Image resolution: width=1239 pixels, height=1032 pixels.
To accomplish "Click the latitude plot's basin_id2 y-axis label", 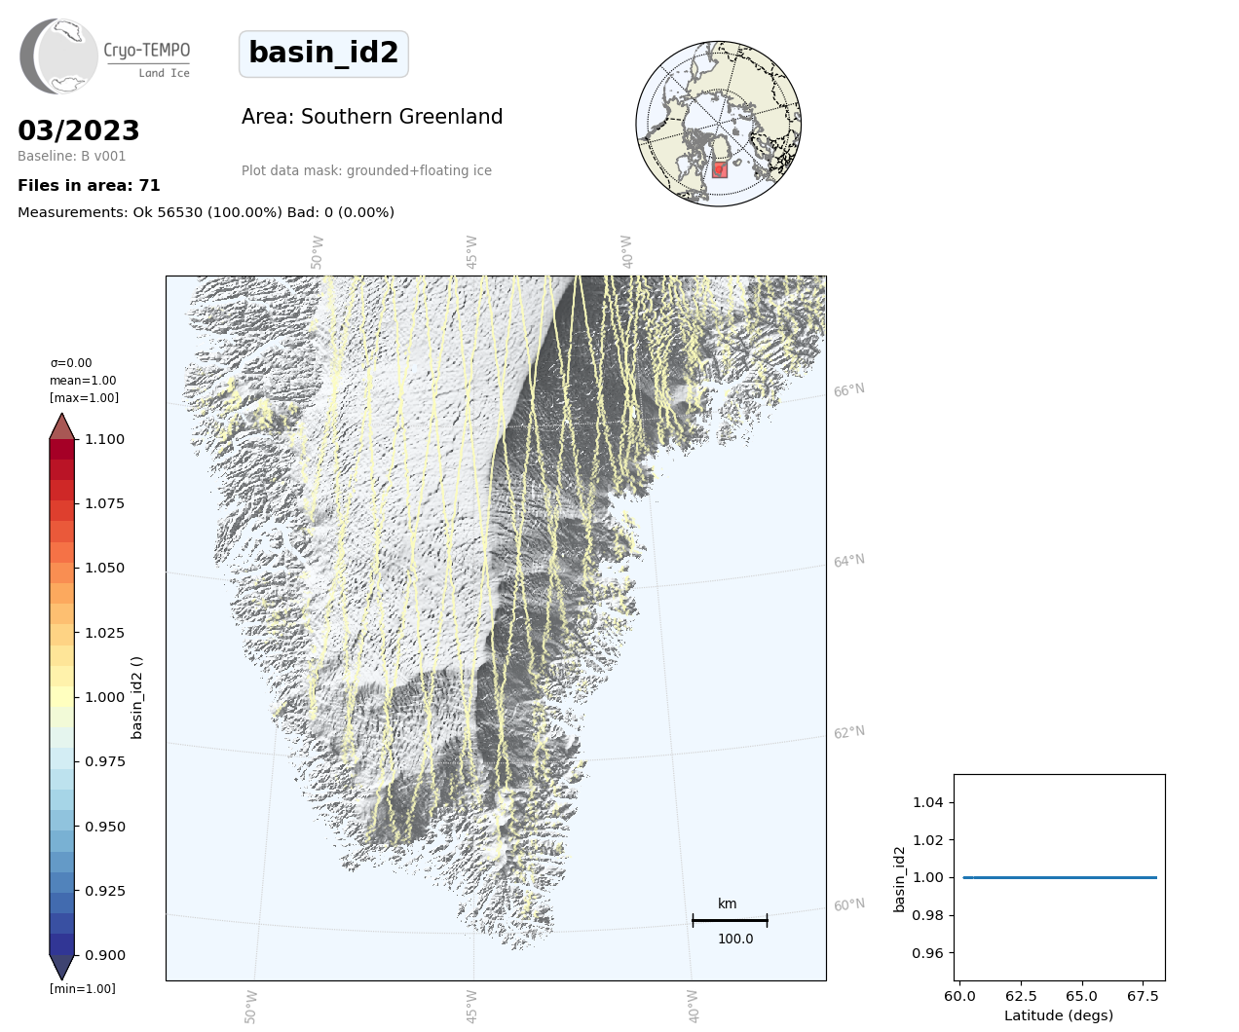I will (x=900, y=878).
